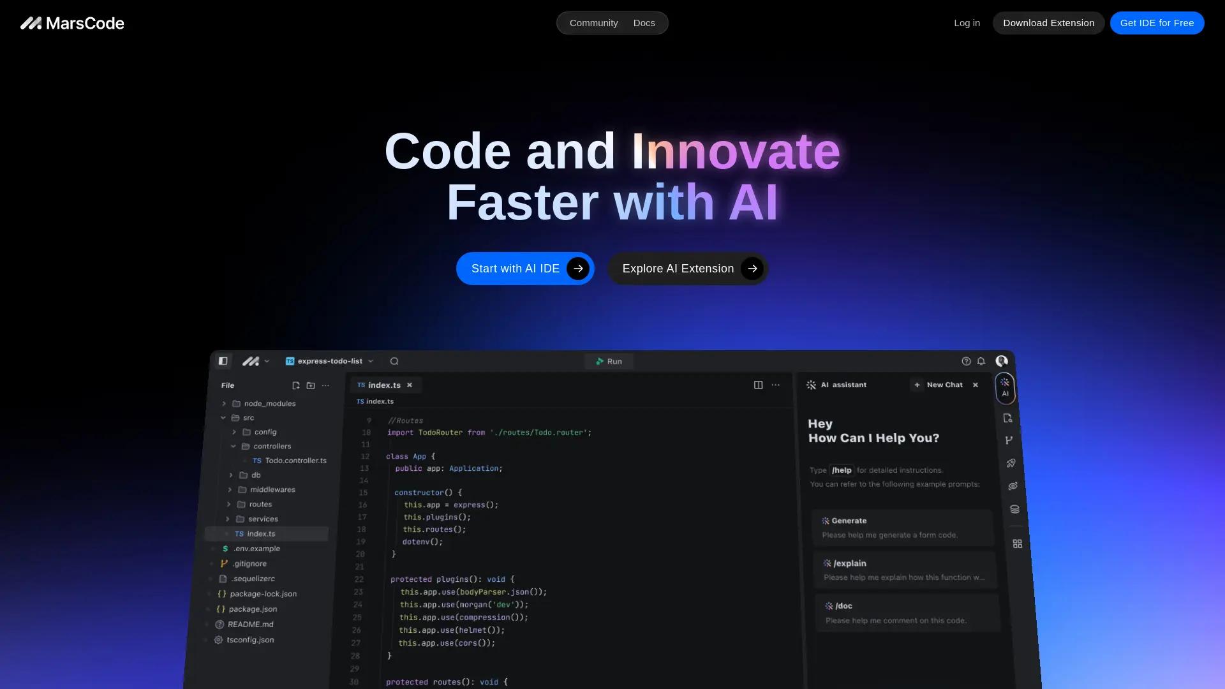Open the AI assistant panel icon
The width and height of the screenshot is (1225, 689).
(x=1006, y=386)
